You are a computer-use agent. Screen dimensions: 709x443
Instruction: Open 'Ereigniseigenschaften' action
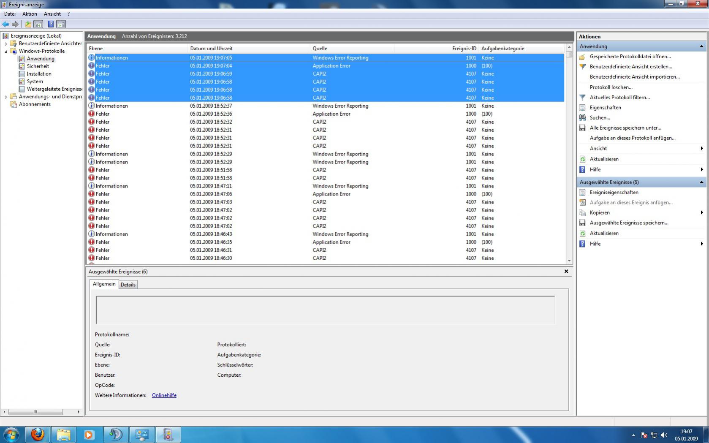(x=614, y=192)
